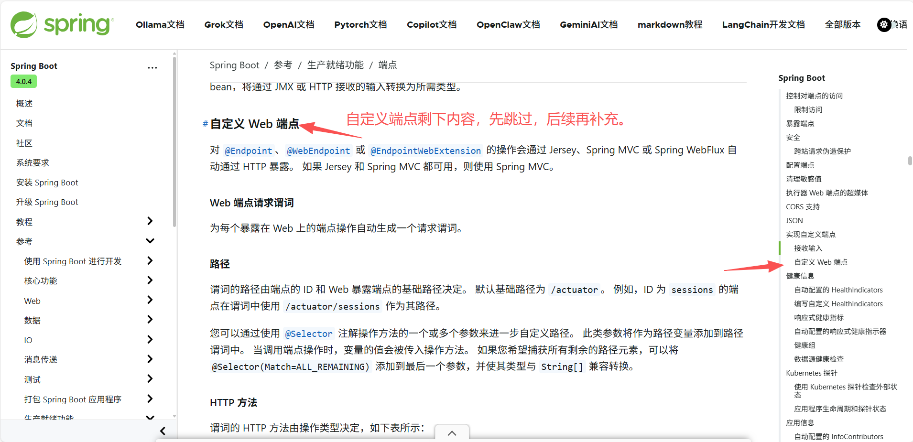Expand the Web section chevron in sidebar
This screenshot has height=442, width=913.
point(150,300)
